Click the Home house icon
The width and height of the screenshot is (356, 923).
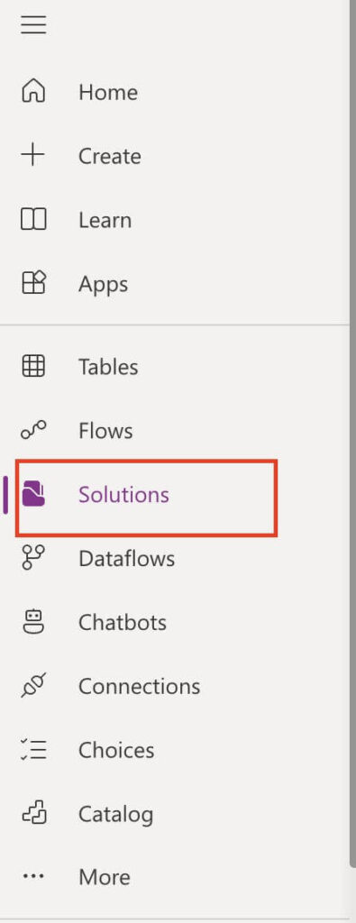33,92
